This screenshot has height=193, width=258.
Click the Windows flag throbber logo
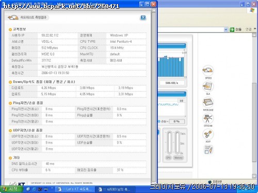(x=252, y=10)
